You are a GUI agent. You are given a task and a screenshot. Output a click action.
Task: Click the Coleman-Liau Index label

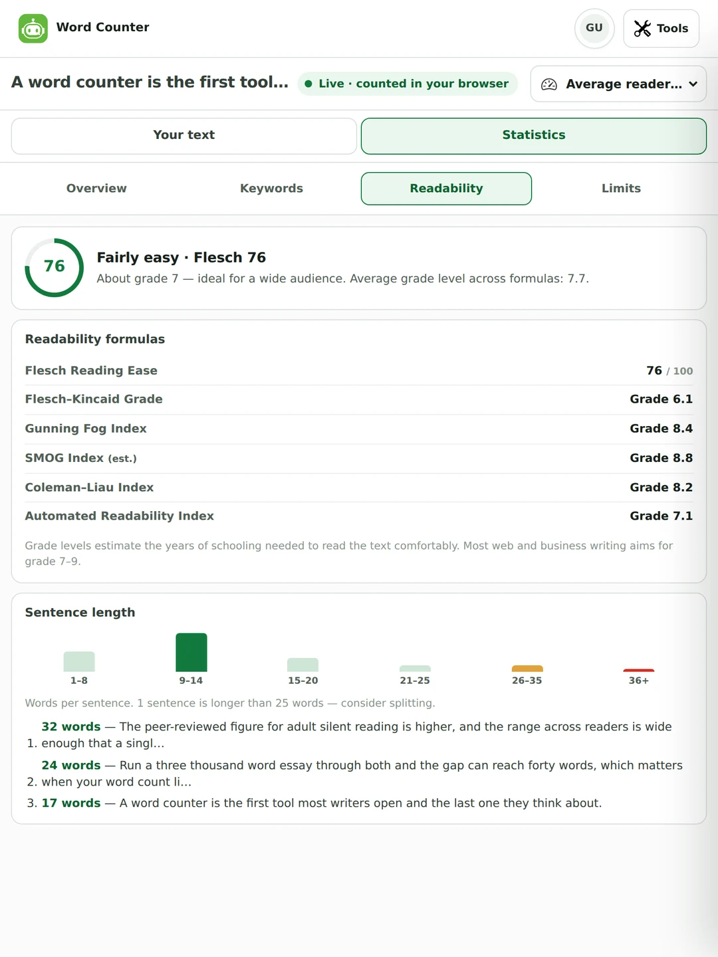(x=89, y=487)
